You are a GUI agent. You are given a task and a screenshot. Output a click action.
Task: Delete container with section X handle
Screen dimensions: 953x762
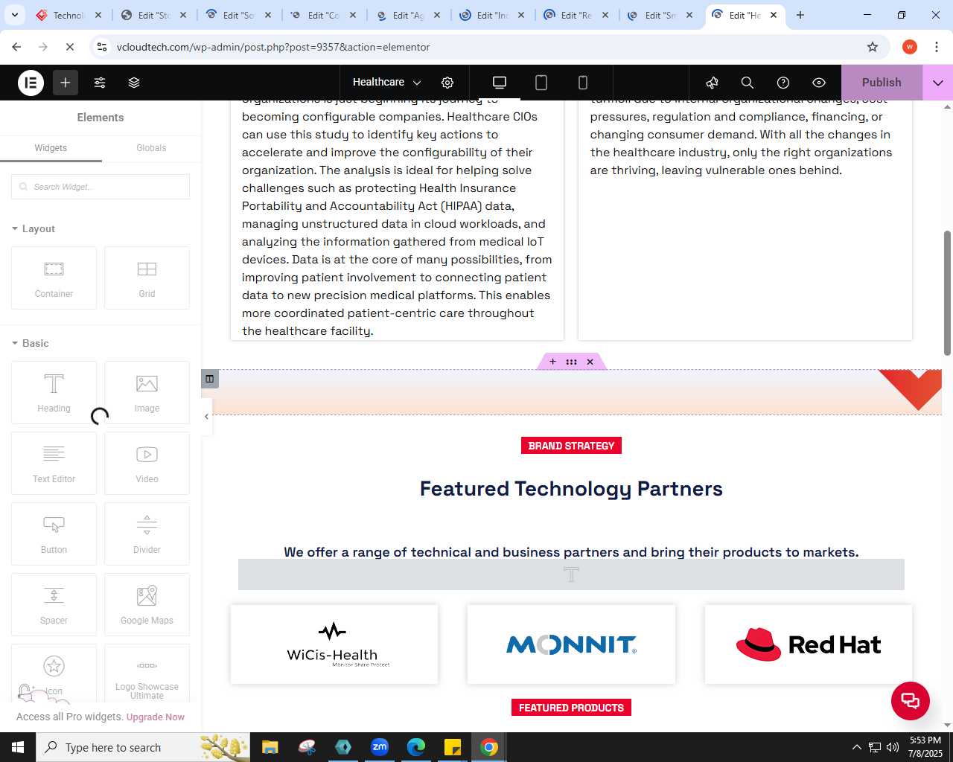(590, 362)
